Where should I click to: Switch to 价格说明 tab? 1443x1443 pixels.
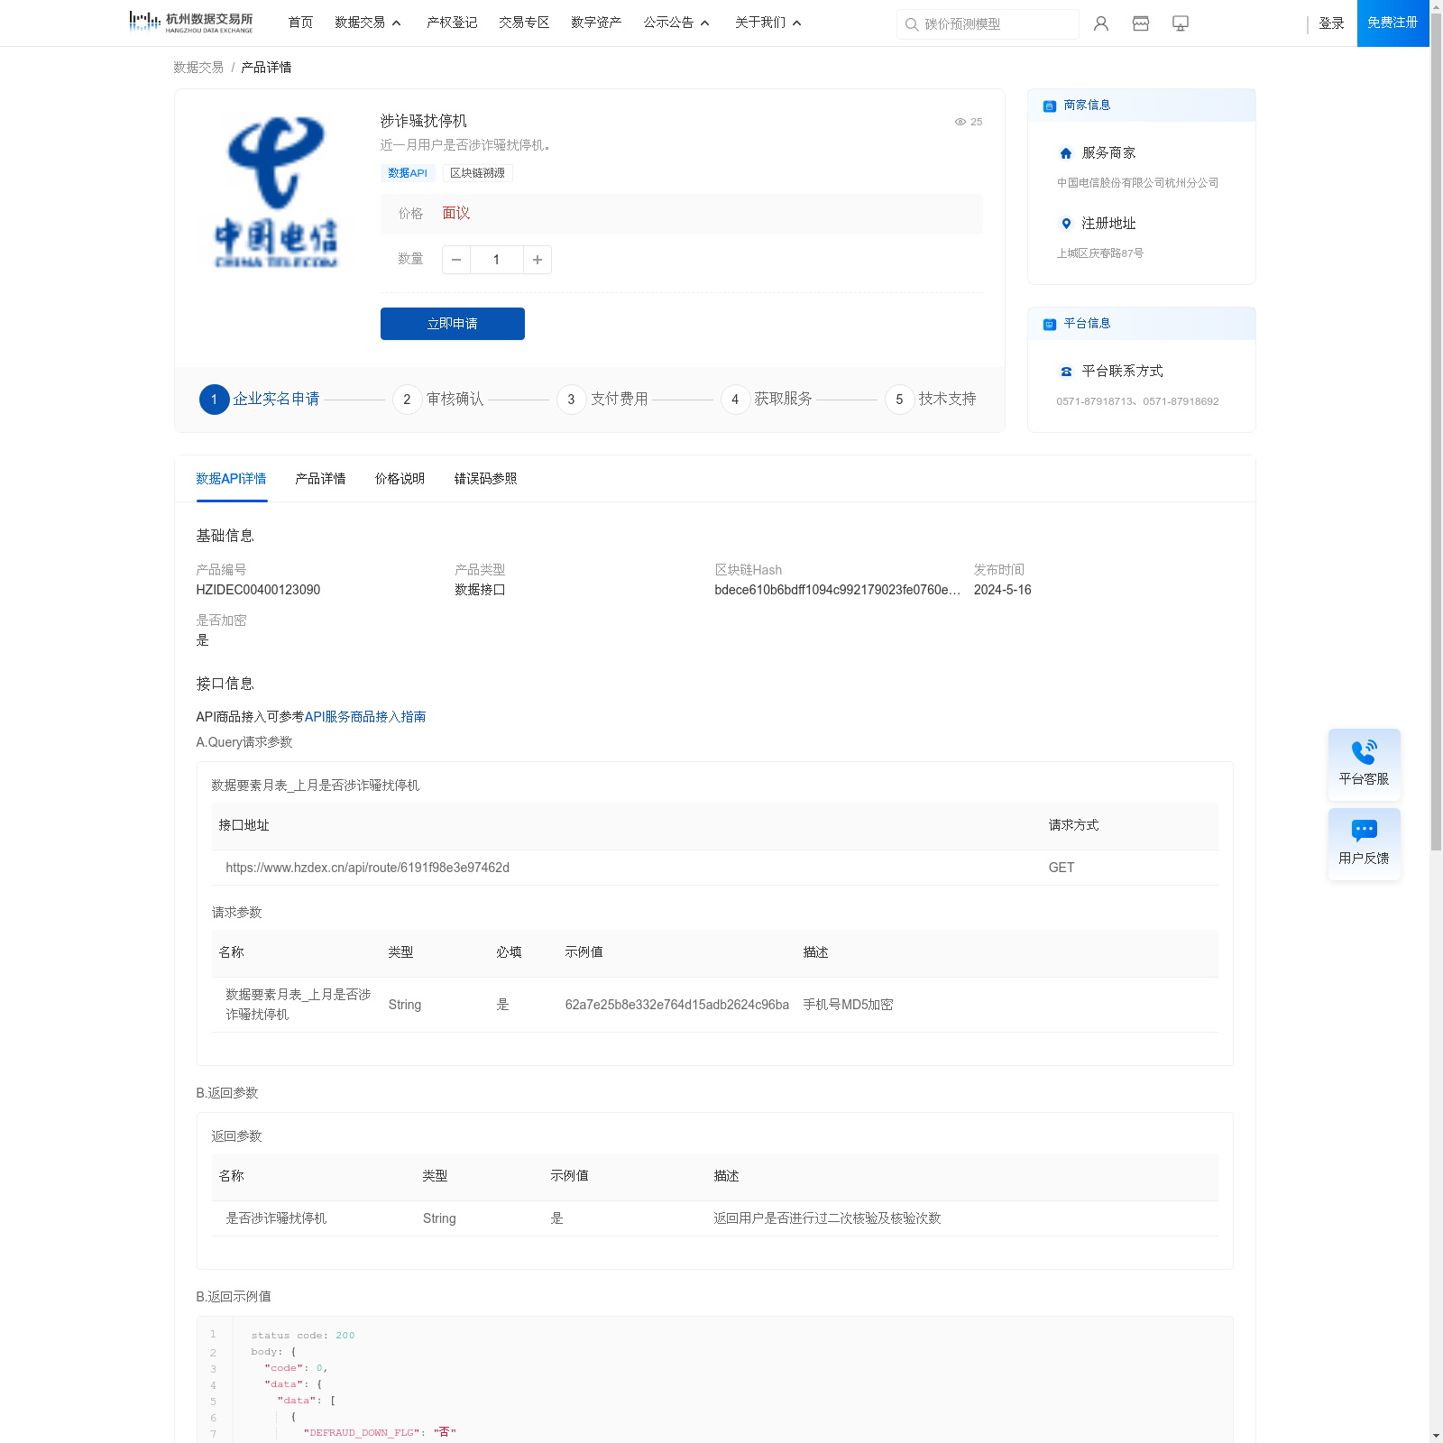tap(400, 479)
